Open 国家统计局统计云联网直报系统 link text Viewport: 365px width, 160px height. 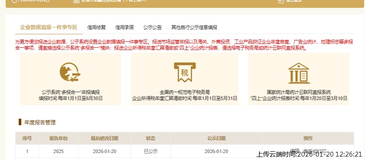(x=299, y=93)
